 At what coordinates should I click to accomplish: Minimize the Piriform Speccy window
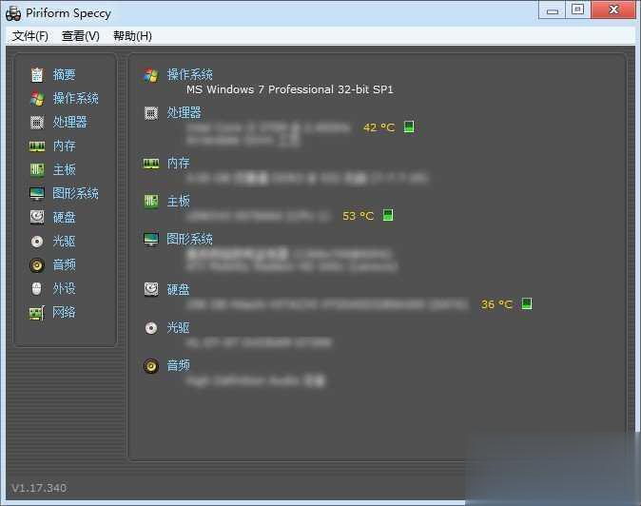(x=552, y=10)
